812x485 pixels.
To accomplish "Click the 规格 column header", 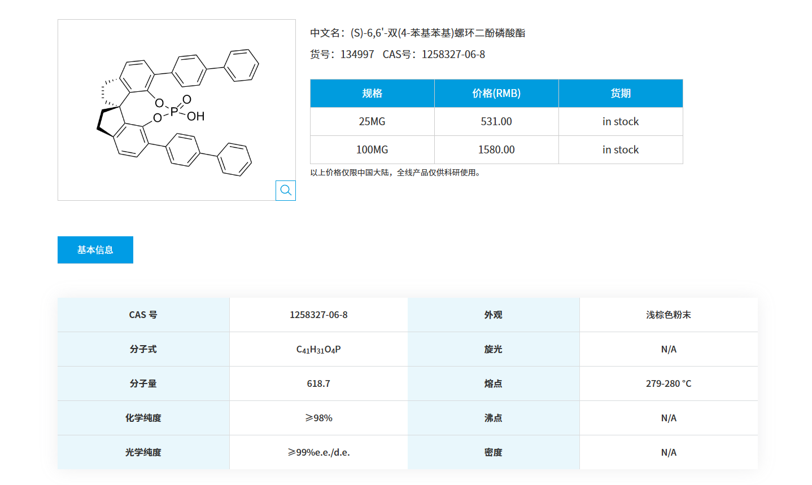I will (x=372, y=93).
